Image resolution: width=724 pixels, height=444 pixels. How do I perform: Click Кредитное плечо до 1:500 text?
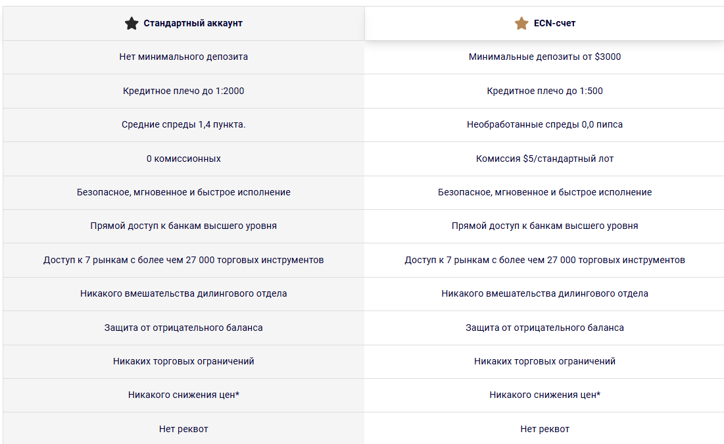point(545,91)
